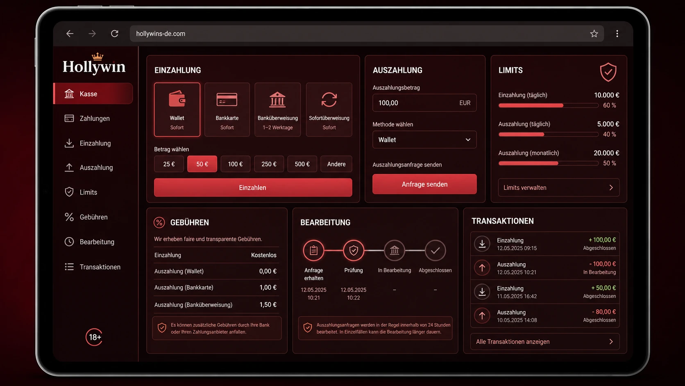Click the Einzahlung (täglich) progress bar
The width and height of the screenshot is (685, 386).
pyautogui.click(x=548, y=105)
